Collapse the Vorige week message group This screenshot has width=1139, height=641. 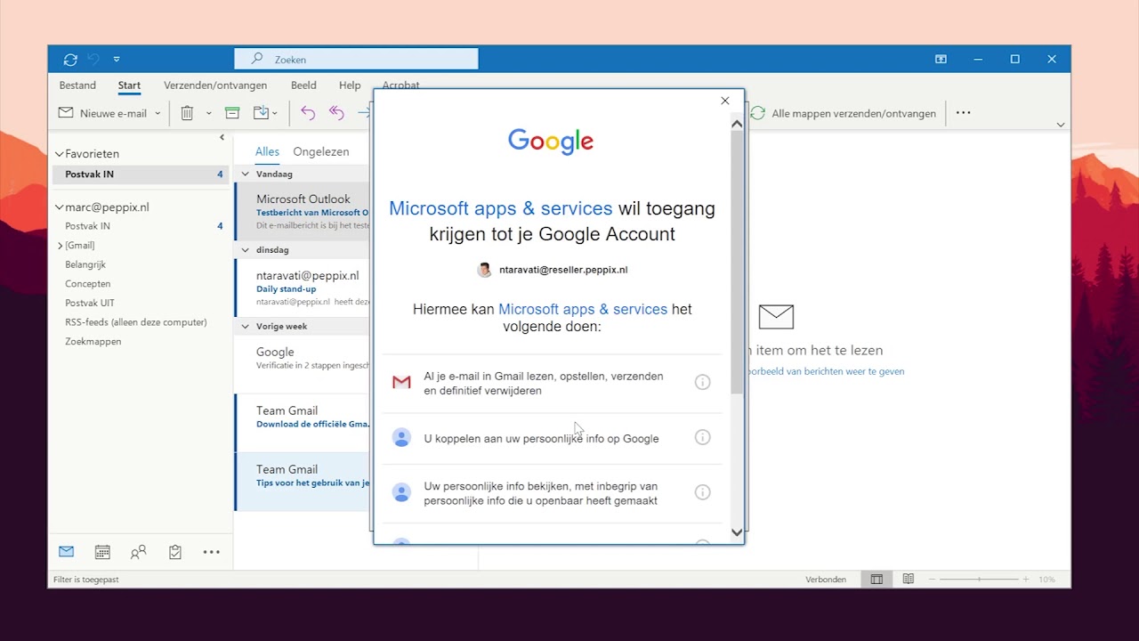point(246,327)
